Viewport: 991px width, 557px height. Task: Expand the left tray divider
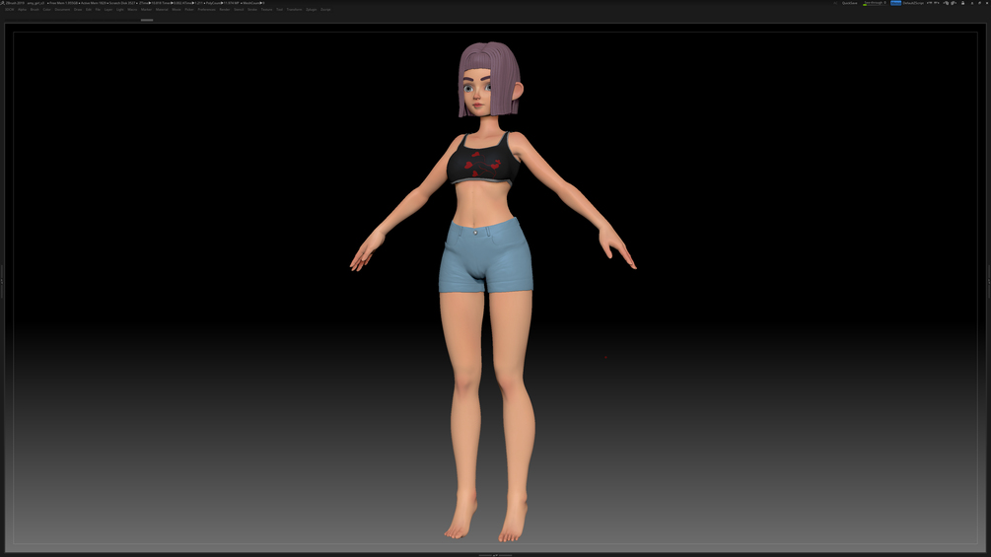pos(2,282)
